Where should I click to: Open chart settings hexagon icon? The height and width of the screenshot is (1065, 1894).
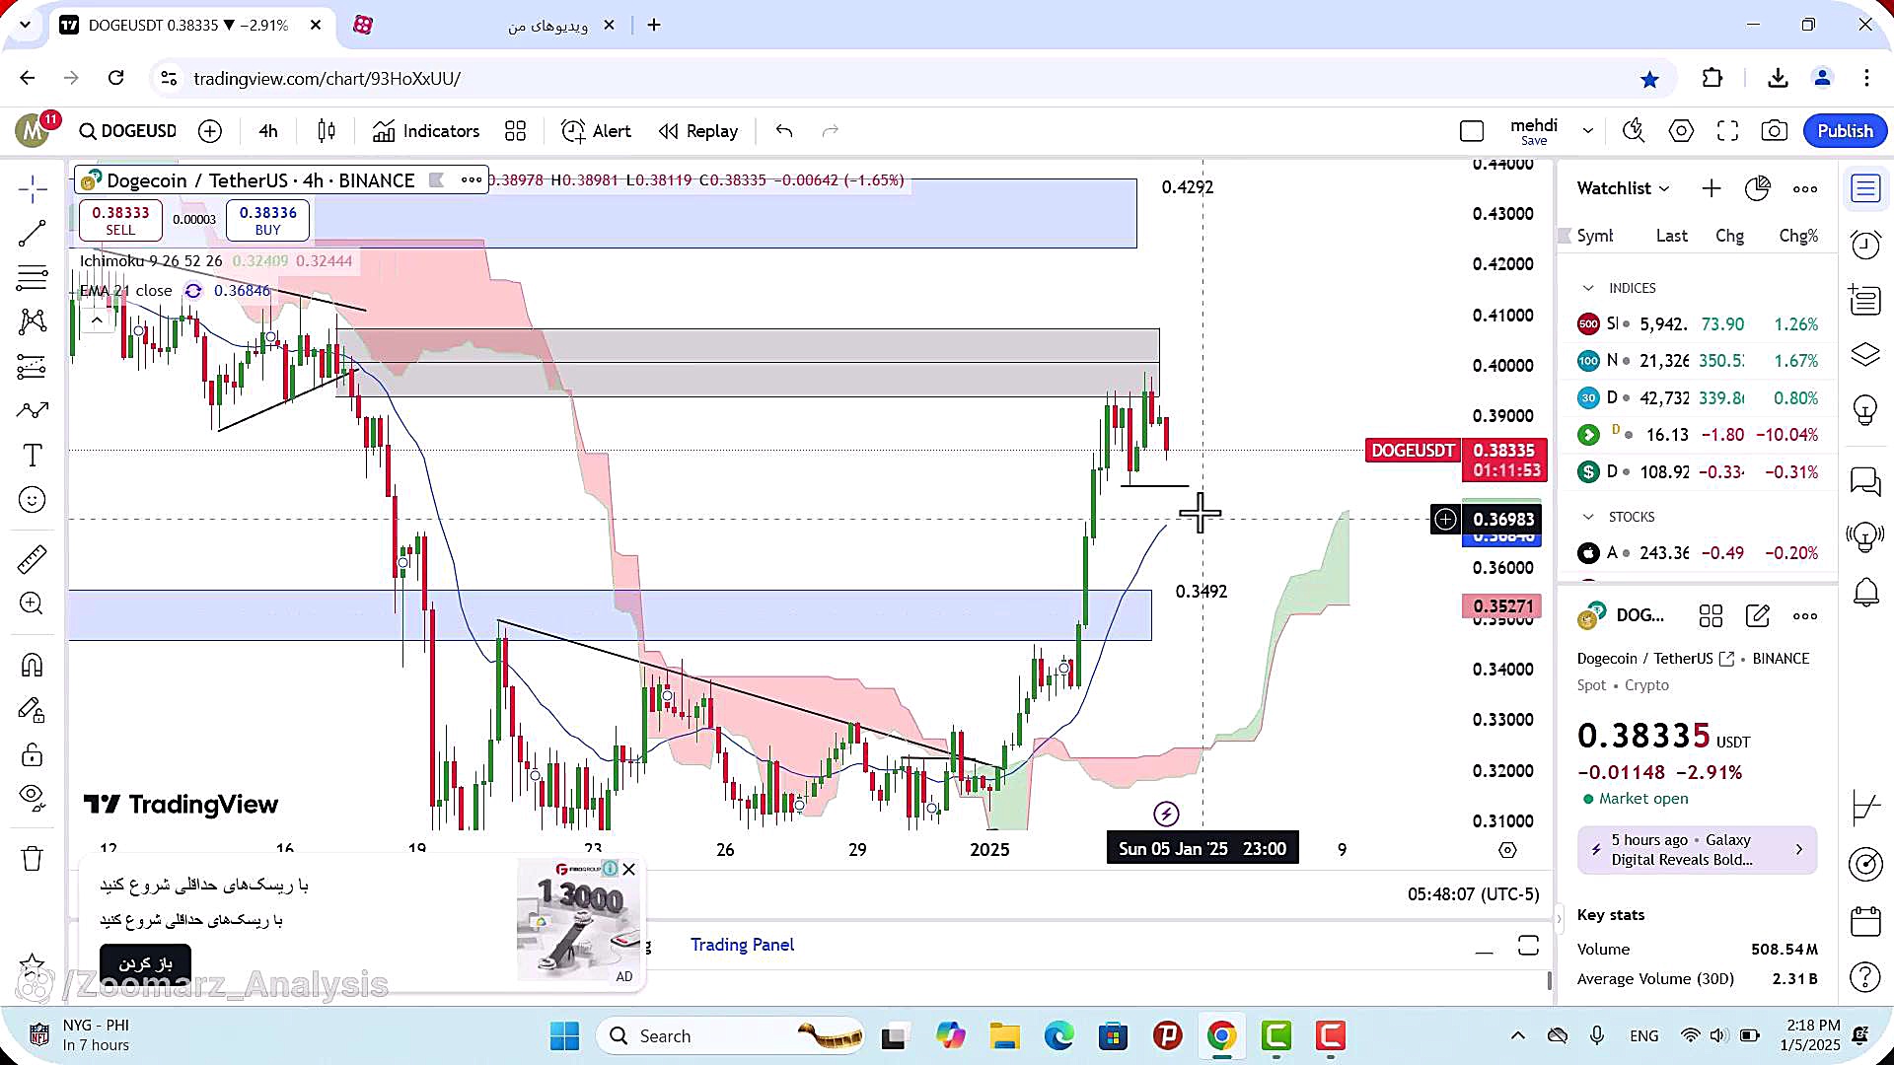pos(1681,131)
